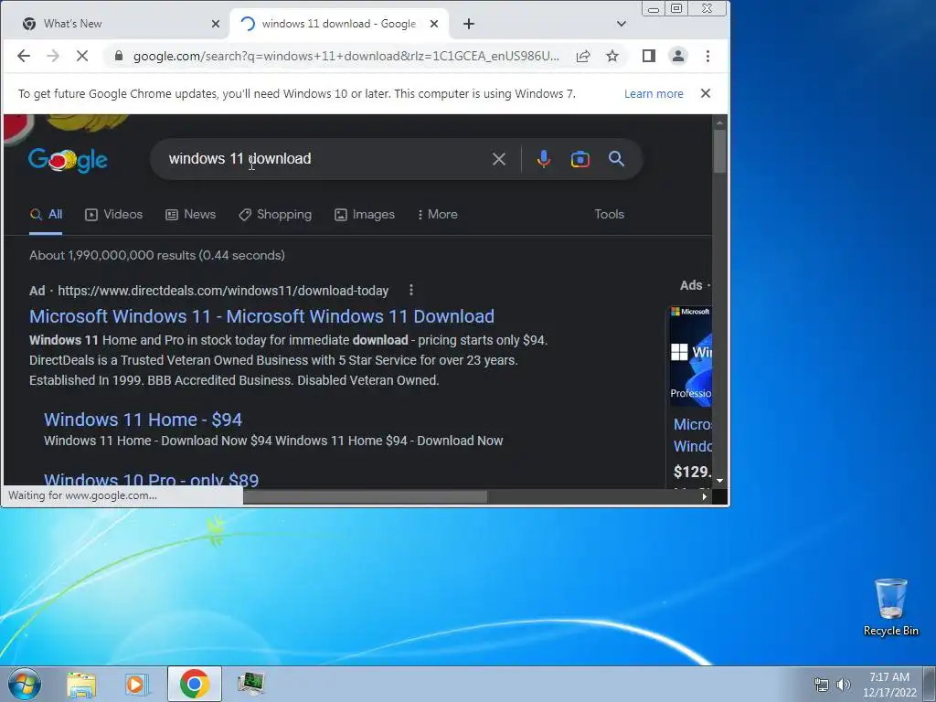Open Windows 10 Pro - only $89 link
Viewport: 936px width, 702px height.
coord(151,479)
